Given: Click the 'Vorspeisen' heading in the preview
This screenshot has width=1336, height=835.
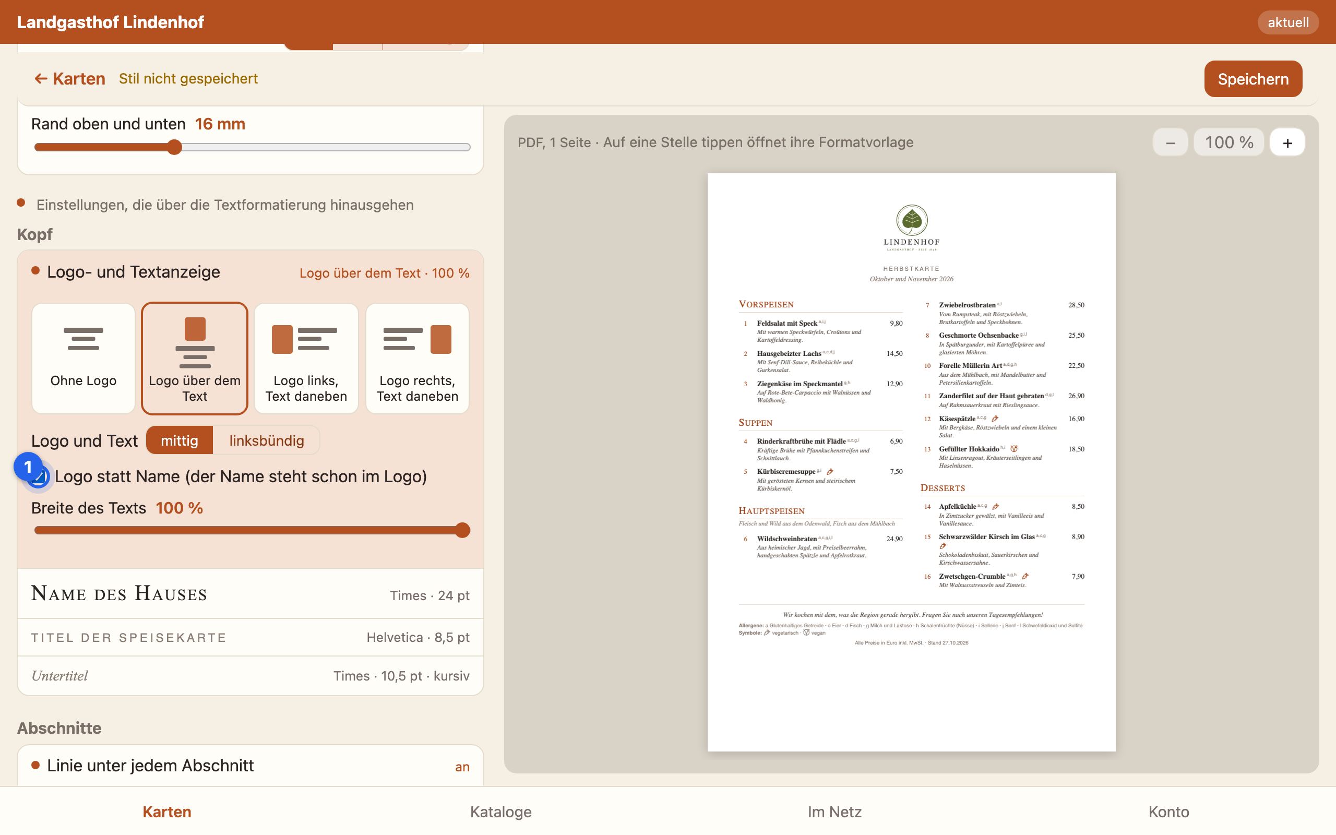Looking at the screenshot, I should tap(766, 304).
